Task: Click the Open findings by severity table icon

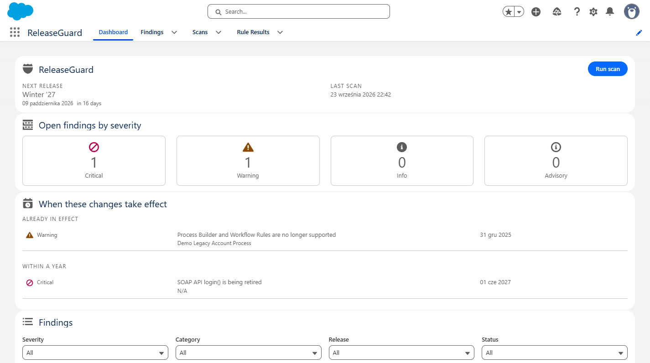Action: tap(28, 125)
